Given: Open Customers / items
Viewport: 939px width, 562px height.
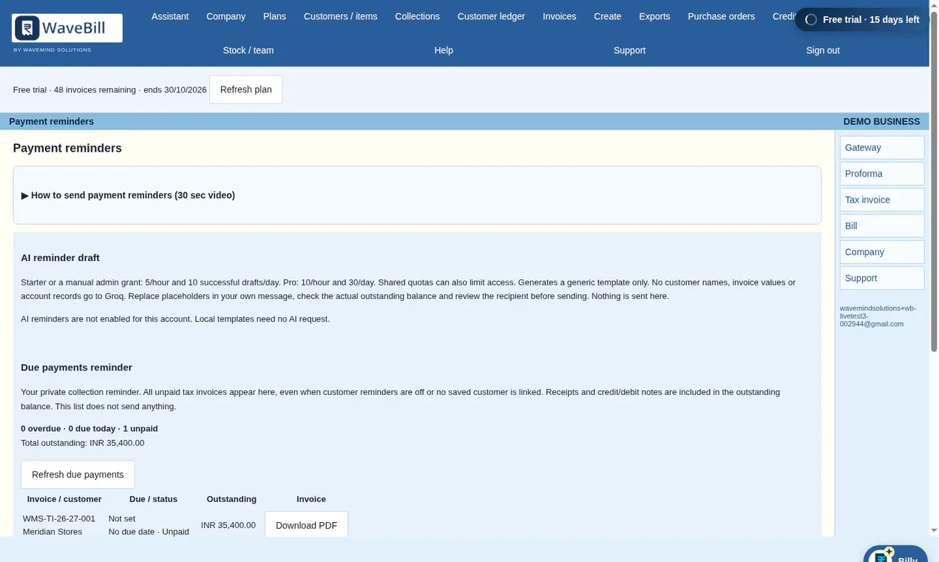Looking at the screenshot, I should point(340,16).
